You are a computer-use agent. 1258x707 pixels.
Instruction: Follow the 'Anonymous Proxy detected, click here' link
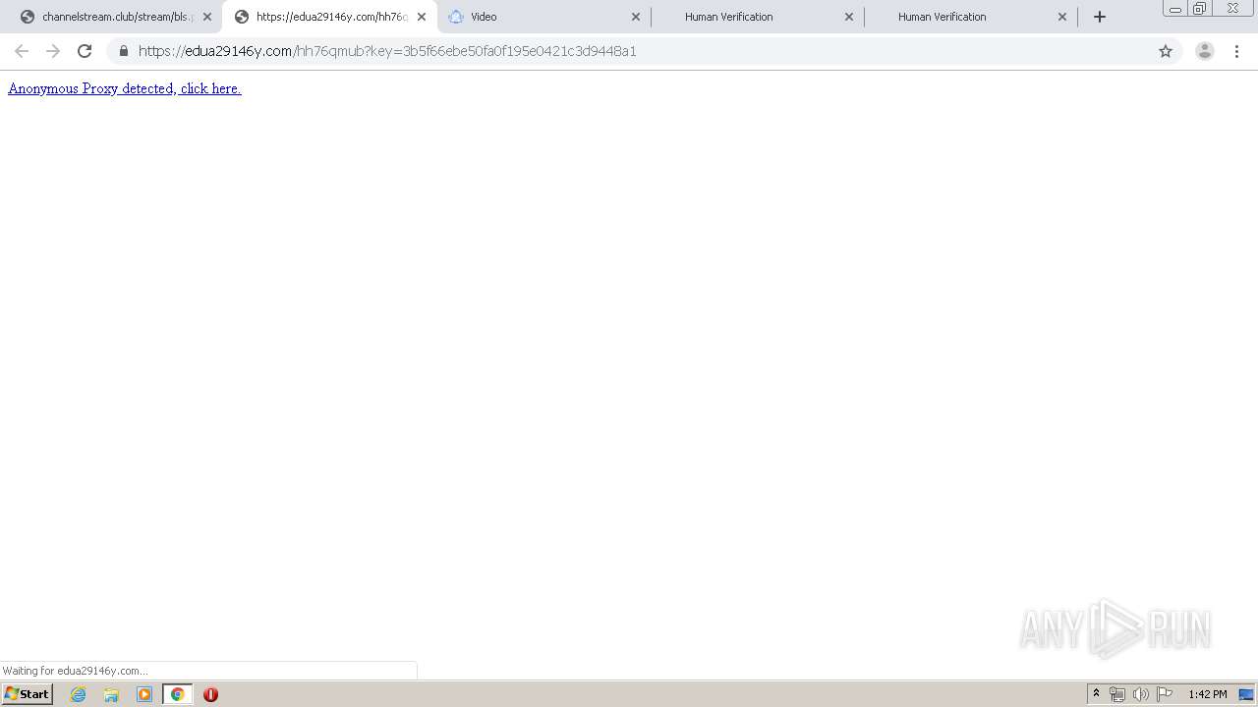coord(125,88)
